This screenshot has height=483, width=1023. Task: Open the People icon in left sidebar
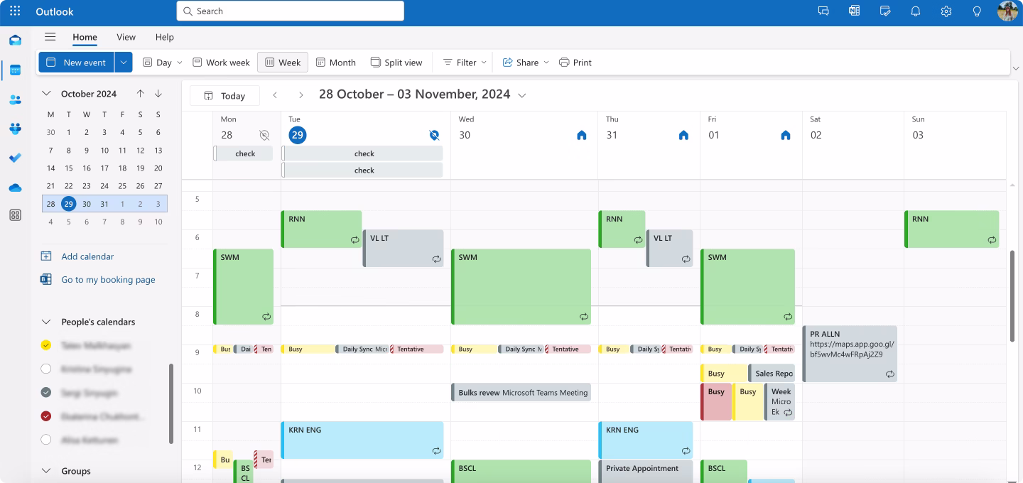pyautogui.click(x=15, y=99)
